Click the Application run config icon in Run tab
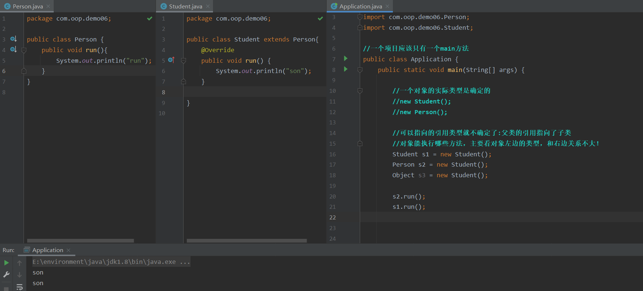The height and width of the screenshot is (291, 643). (x=26, y=250)
